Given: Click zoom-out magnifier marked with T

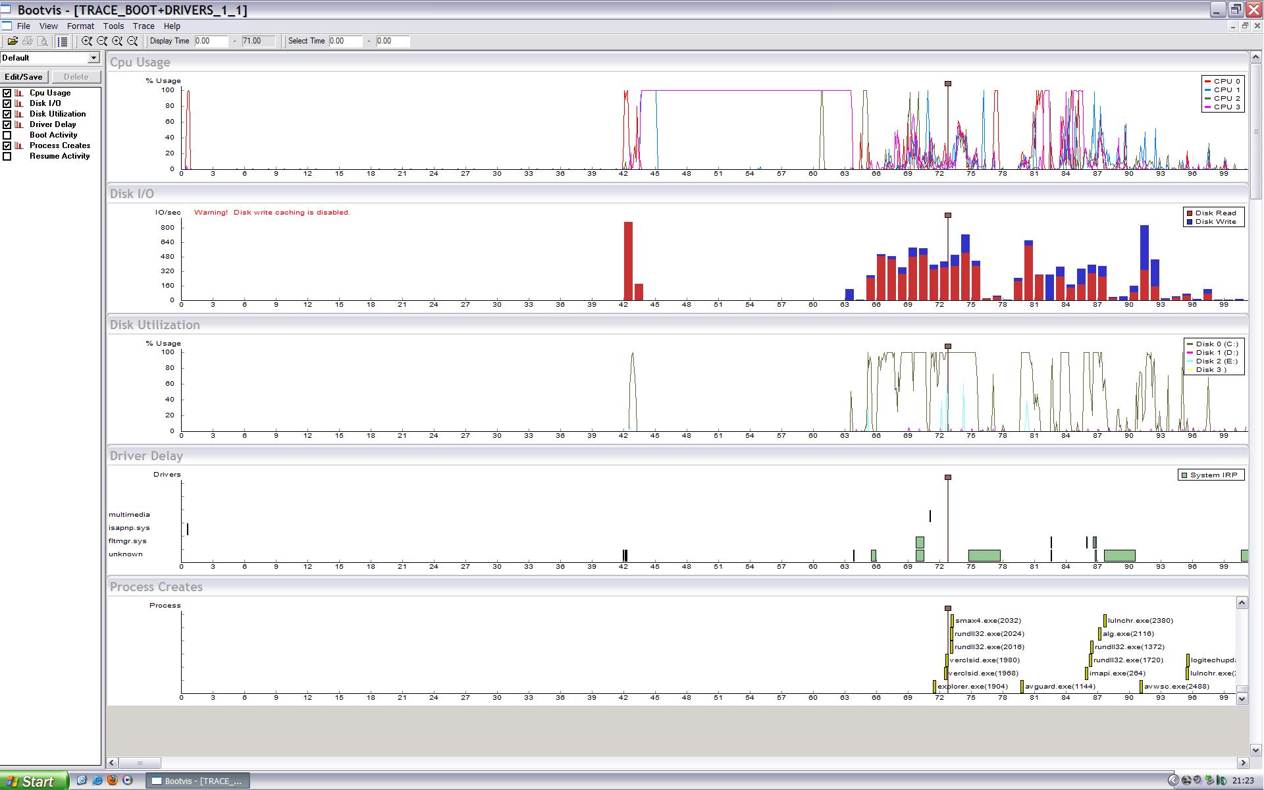Looking at the screenshot, I should point(132,41).
